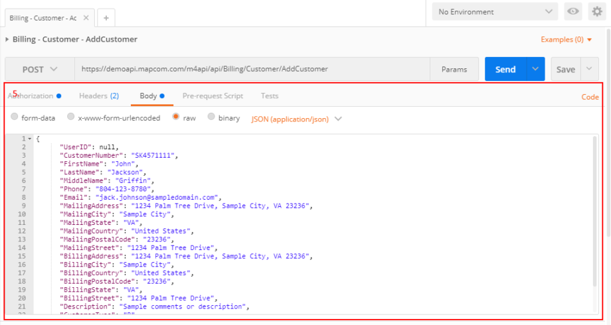This screenshot has height=325, width=611.
Task: Open the Pre-request Script tab
Action: click(x=213, y=96)
